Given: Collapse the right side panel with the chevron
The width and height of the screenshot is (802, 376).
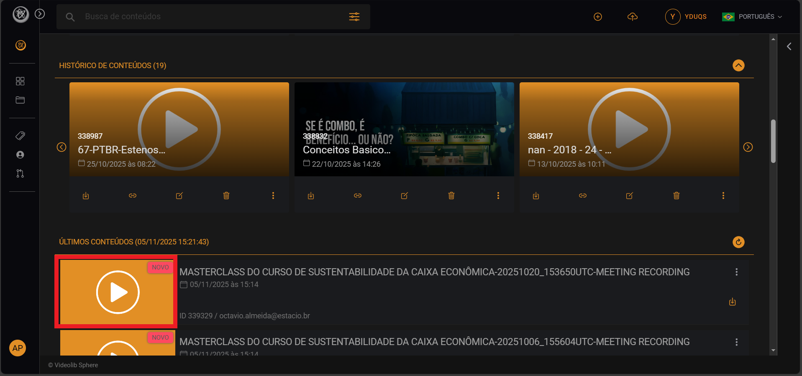Looking at the screenshot, I should click(x=789, y=46).
